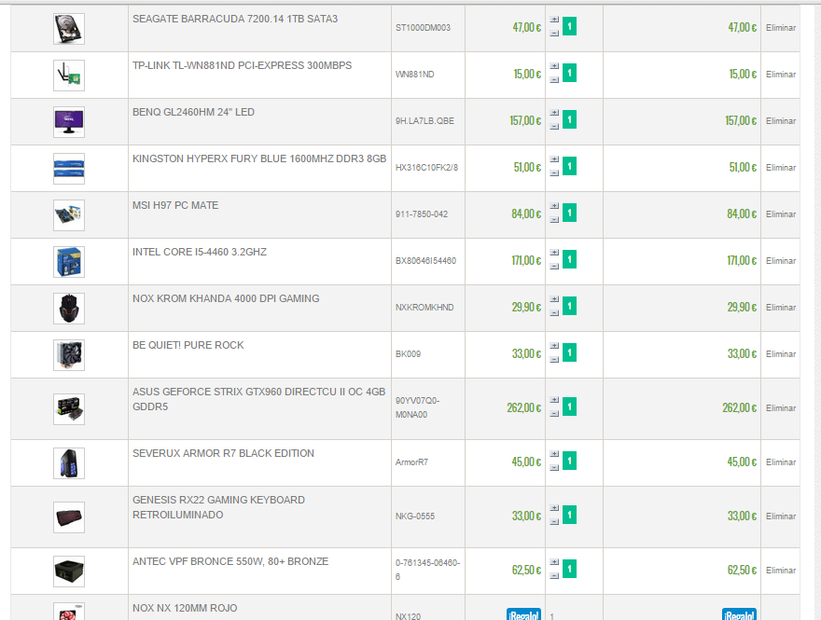The image size is (821, 620).
Task: Increase quantity of TP-Link TL-WN881ND
Action: [554, 66]
